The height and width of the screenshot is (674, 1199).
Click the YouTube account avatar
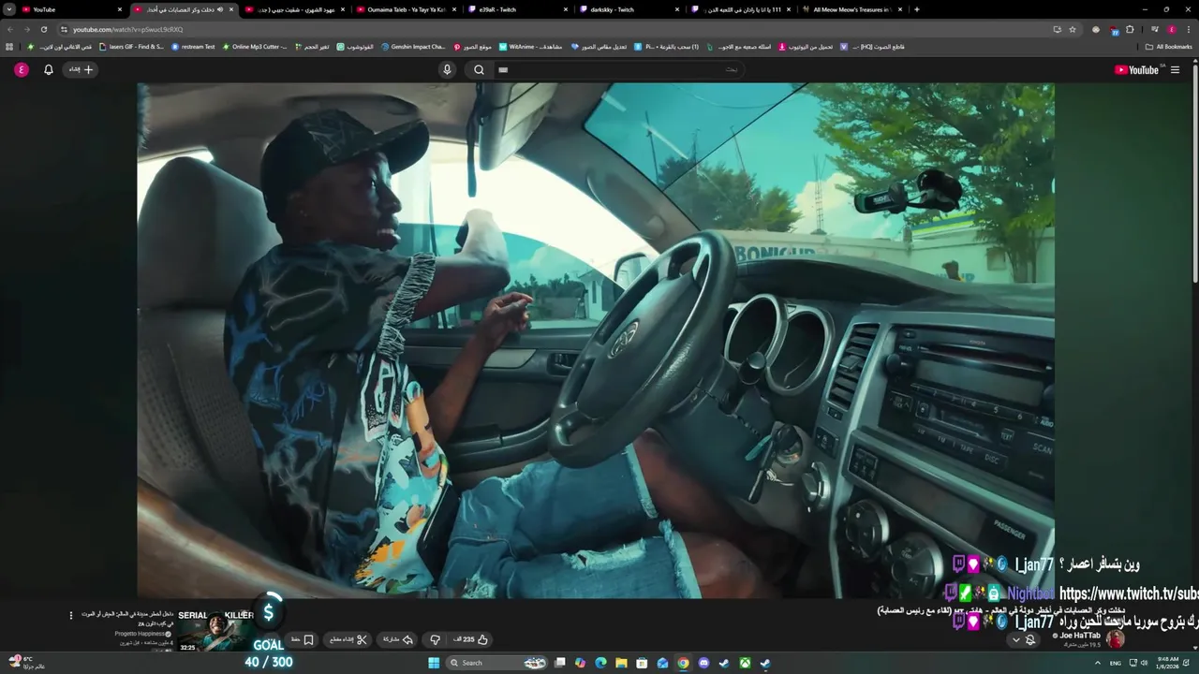click(x=21, y=69)
